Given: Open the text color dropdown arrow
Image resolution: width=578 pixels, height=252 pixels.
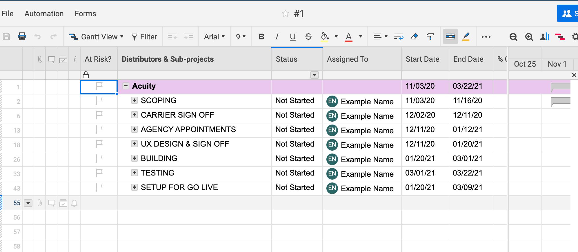Looking at the screenshot, I should [x=361, y=36].
